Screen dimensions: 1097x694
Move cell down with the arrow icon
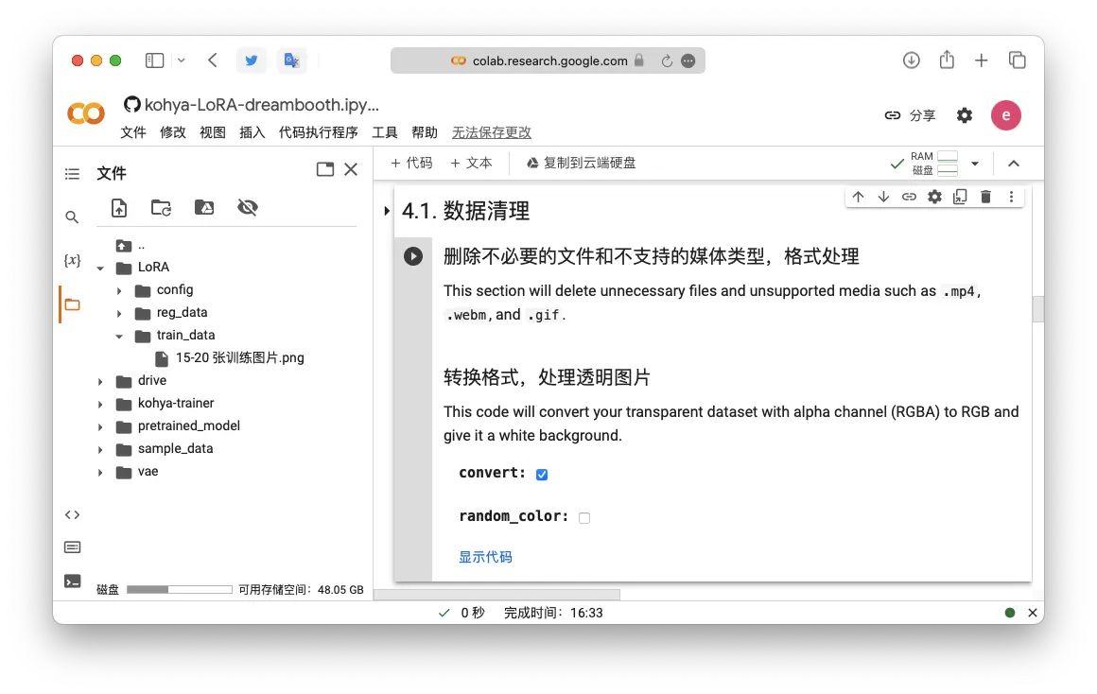[x=883, y=197]
